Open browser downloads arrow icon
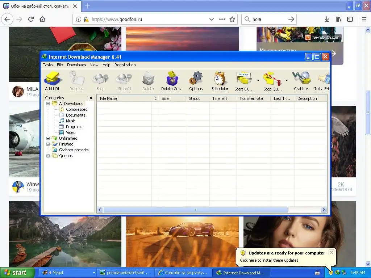 (327, 20)
